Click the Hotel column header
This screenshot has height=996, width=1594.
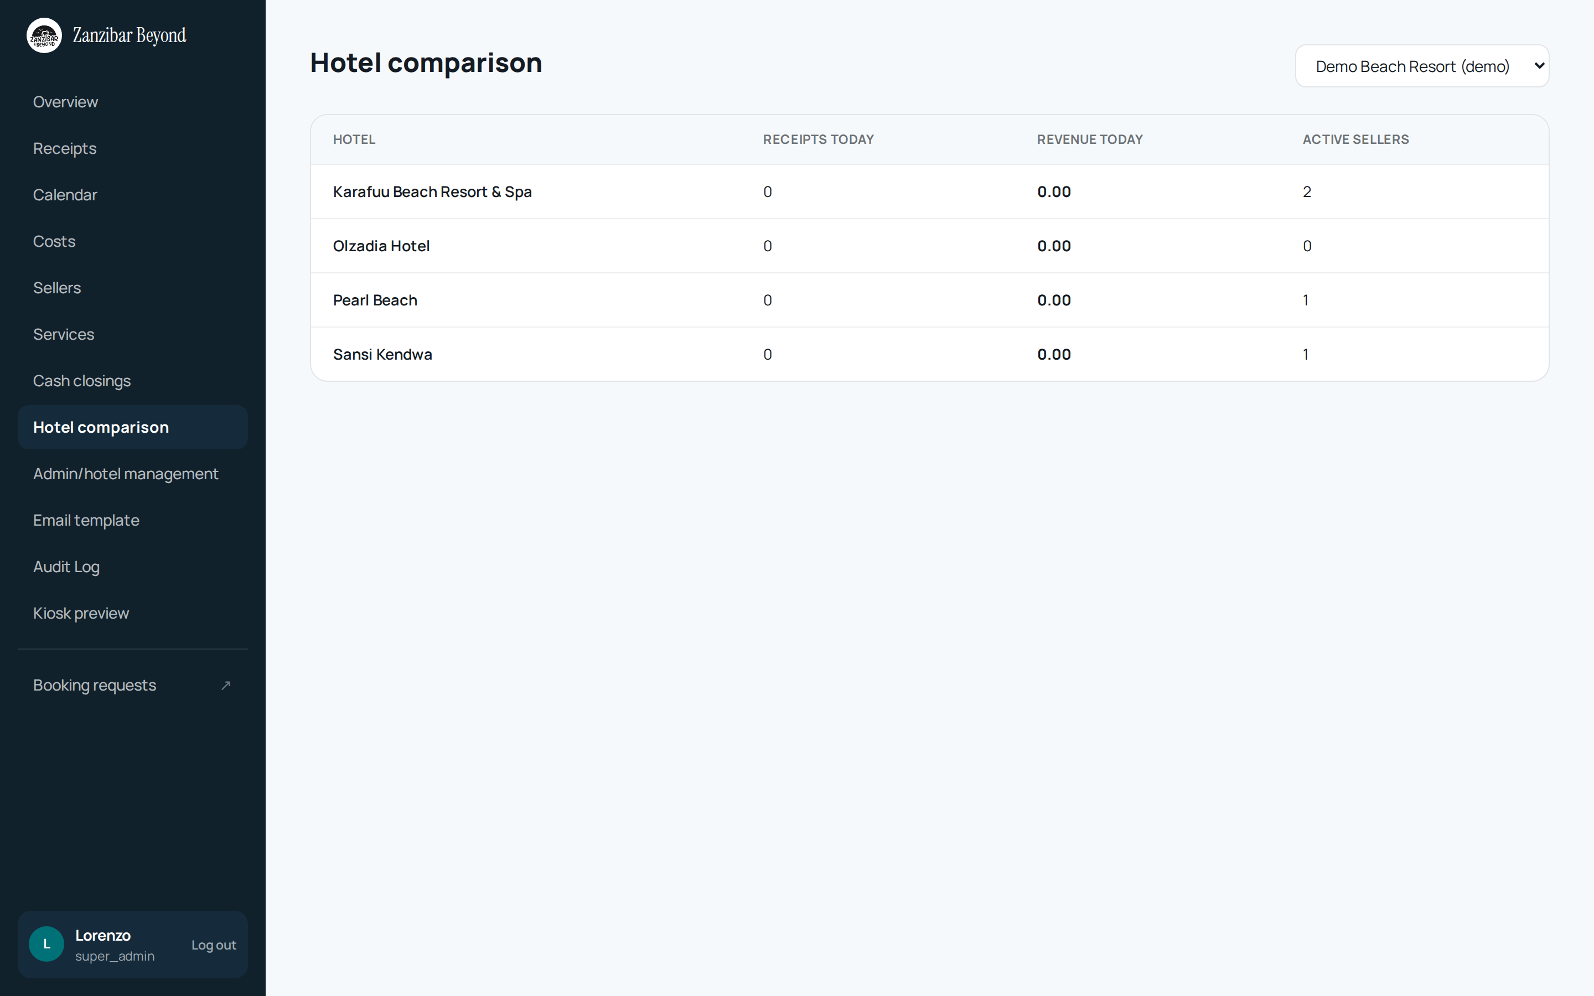coord(354,139)
